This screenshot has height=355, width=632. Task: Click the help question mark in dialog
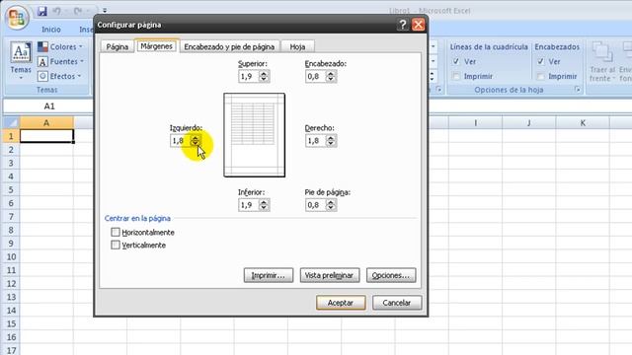point(402,25)
